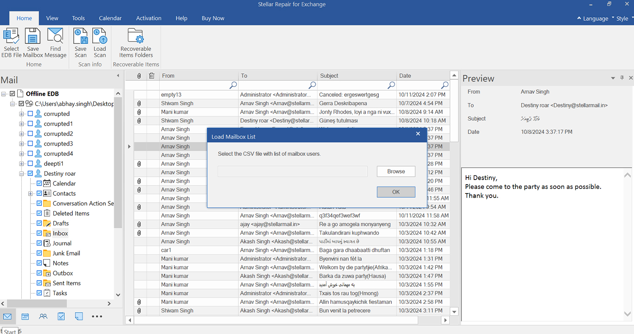Image resolution: width=634 pixels, height=334 pixels.
Task: Uncheck the Destiny roar mailbox checkbox
Action: tap(30, 173)
